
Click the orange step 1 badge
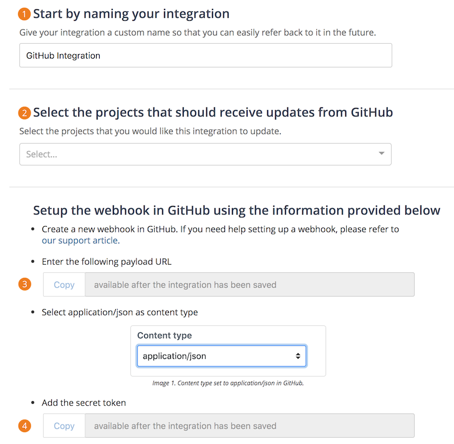click(x=24, y=14)
